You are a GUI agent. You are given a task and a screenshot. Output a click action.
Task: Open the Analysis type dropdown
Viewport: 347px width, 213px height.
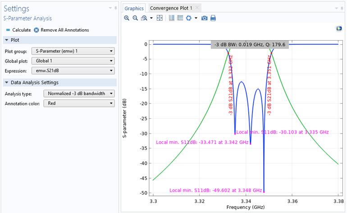[x=79, y=93]
